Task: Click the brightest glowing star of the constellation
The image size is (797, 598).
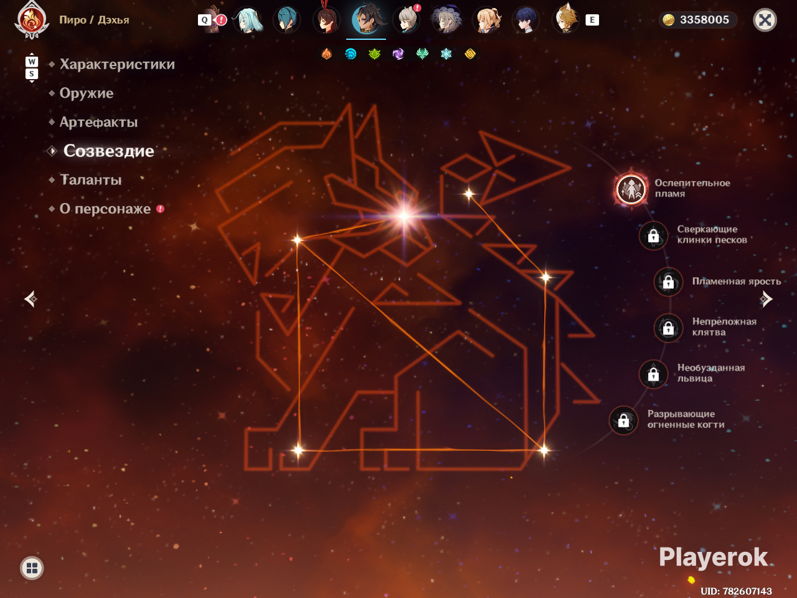Action: (404, 217)
